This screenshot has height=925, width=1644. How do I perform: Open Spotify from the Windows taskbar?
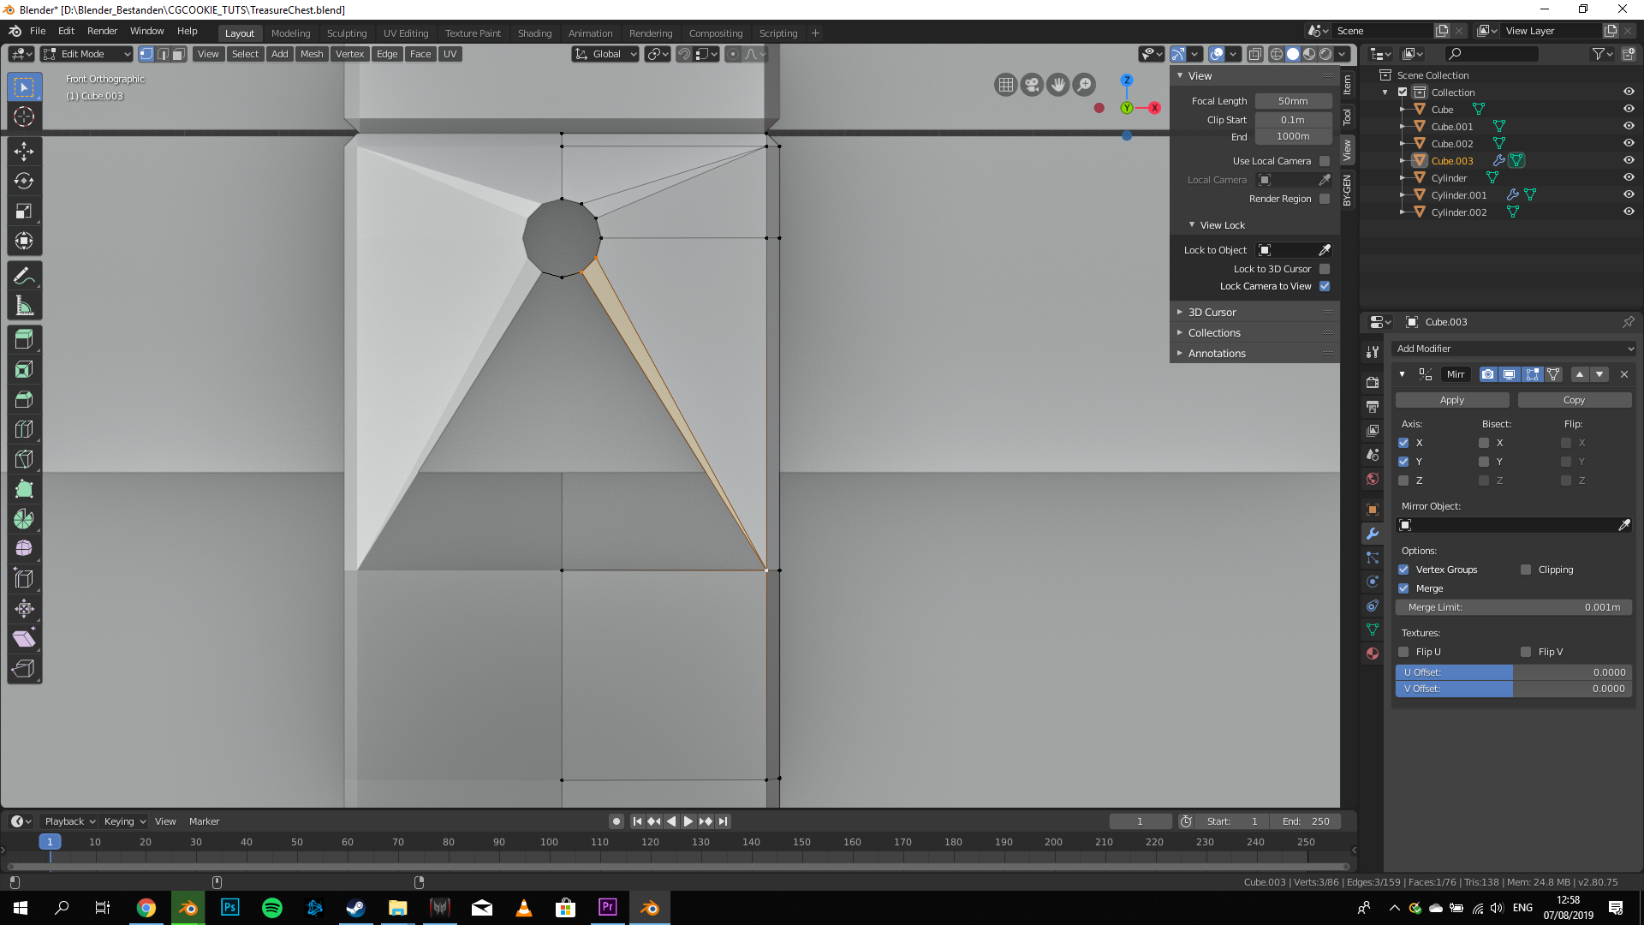click(x=272, y=908)
